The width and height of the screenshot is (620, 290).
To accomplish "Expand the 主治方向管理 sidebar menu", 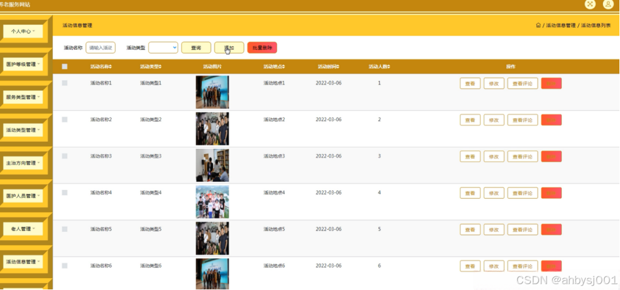I will point(23,163).
